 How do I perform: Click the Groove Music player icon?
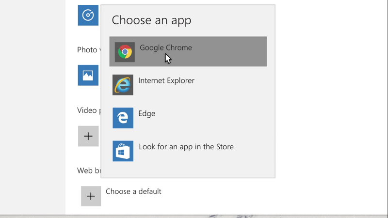coord(88,15)
